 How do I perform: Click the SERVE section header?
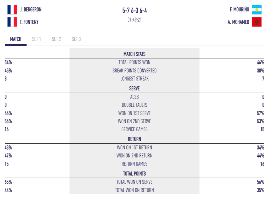click(x=135, y=88)
